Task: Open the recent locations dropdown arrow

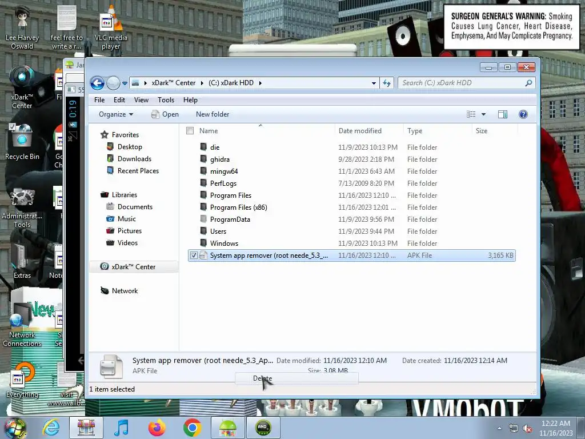Action: pos(125,83)
